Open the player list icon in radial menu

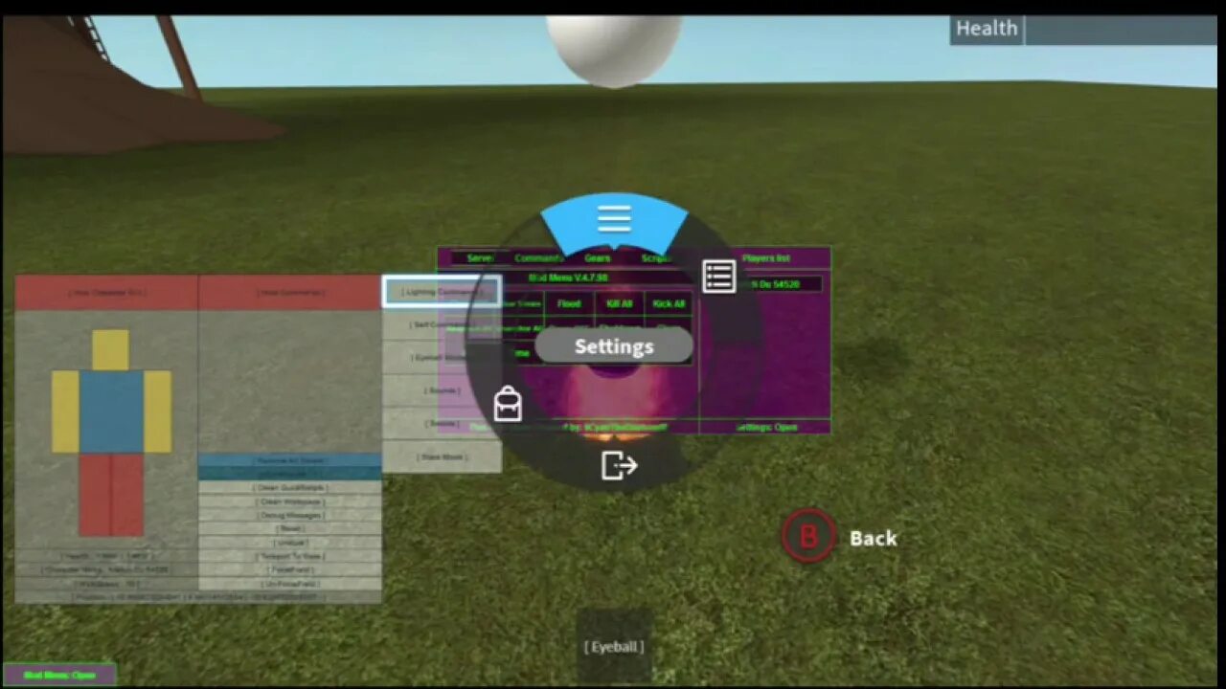coord(718,277)
